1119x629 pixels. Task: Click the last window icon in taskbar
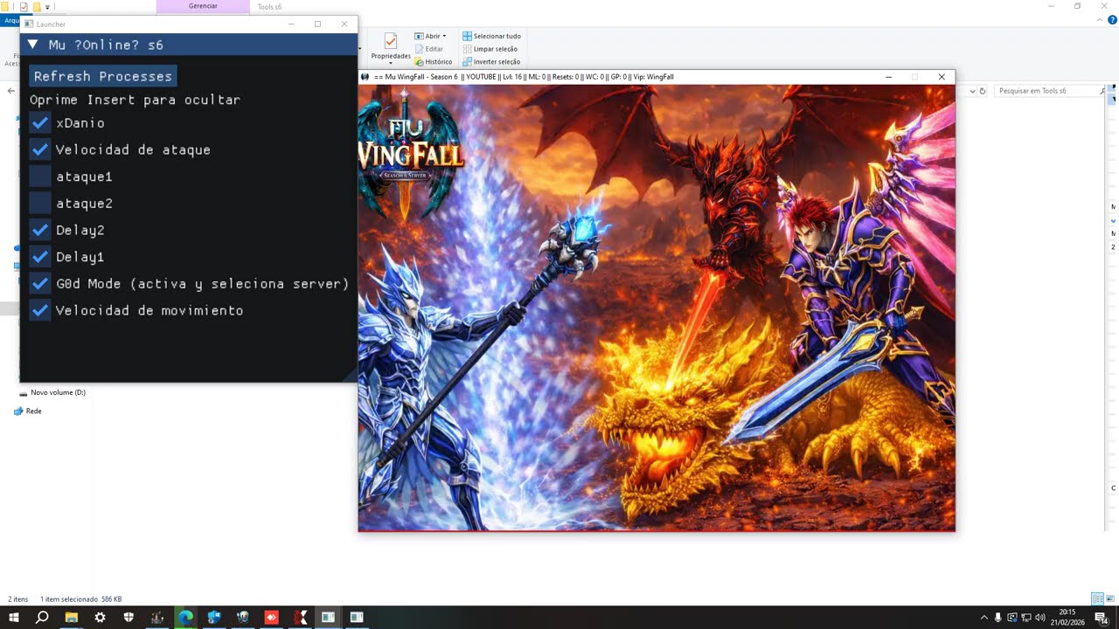pyautogui.click(x=357, y=617)
